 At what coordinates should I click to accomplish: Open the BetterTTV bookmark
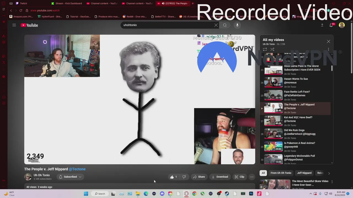(163, 16)
